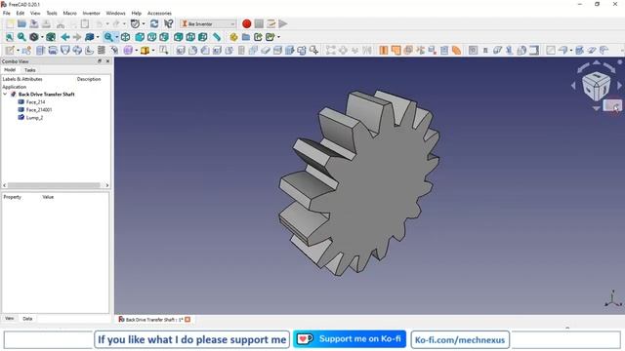625x351 pixels.
Task: Go forward with the right arrow icon
Action: pos(77,37)
